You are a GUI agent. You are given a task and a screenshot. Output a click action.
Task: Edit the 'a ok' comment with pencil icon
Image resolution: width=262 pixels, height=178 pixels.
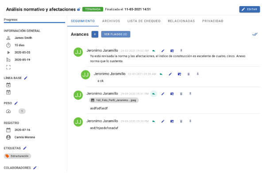click(170, 74)
